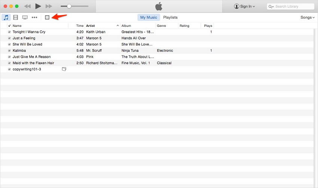Viewport: 318px width, 188px height.
Task: Click the icon next to copywriting101-3
Action: pyautogui.click(x=64, y=69)
